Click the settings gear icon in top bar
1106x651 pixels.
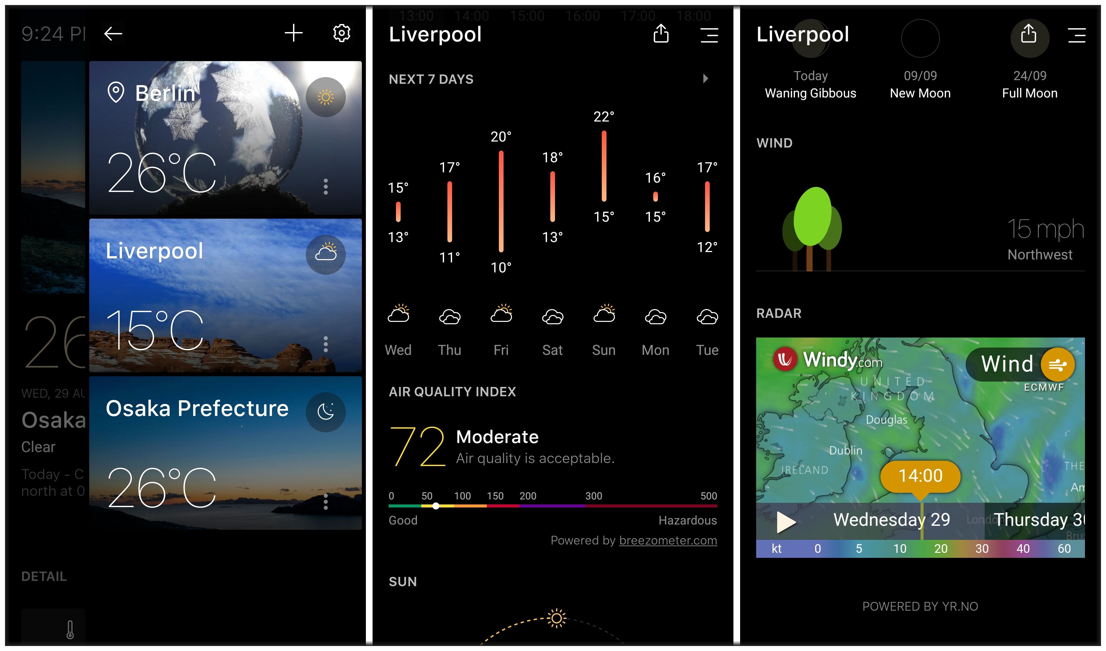pos(340,33)
